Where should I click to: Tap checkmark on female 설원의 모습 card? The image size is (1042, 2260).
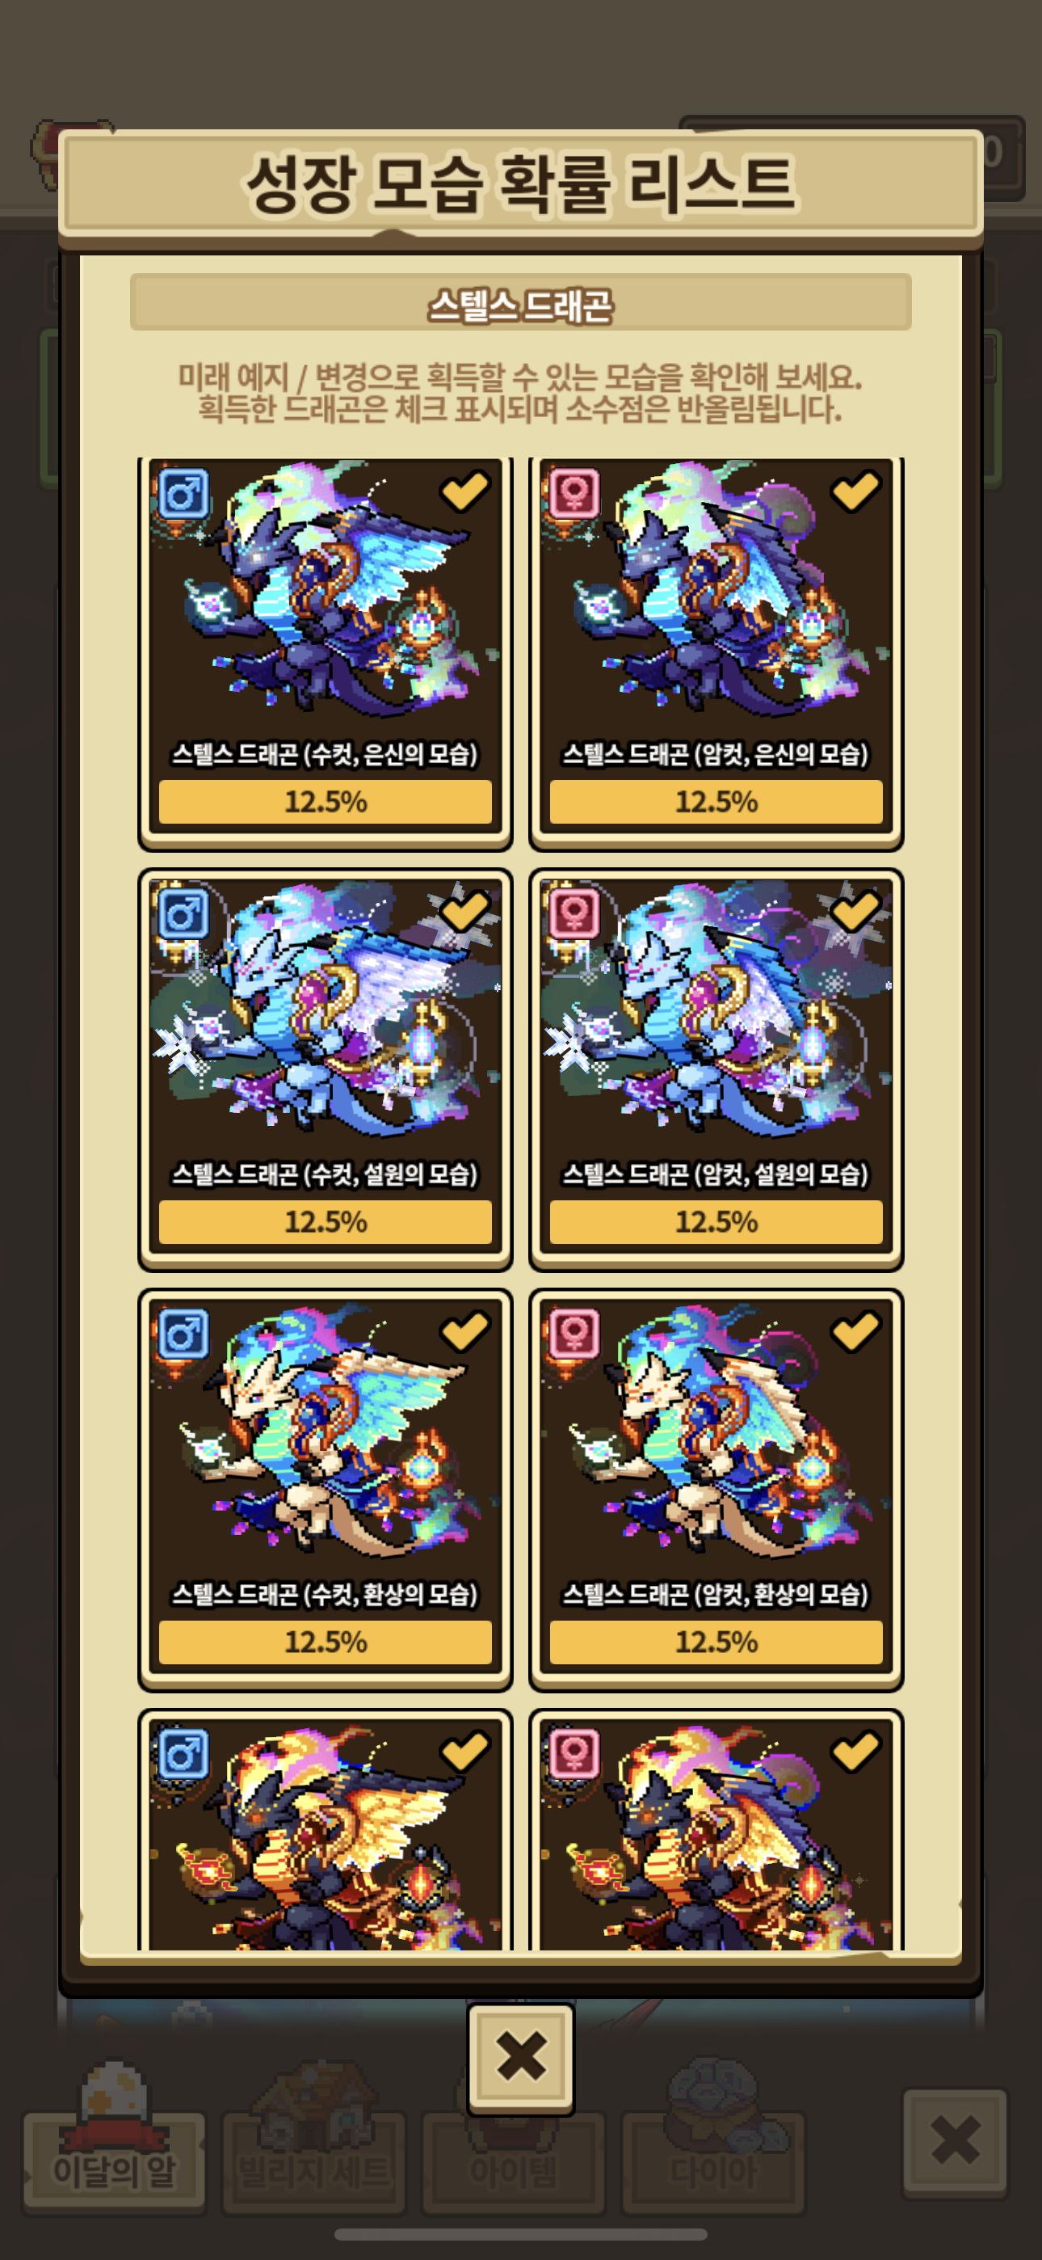[x=855, y=911]
